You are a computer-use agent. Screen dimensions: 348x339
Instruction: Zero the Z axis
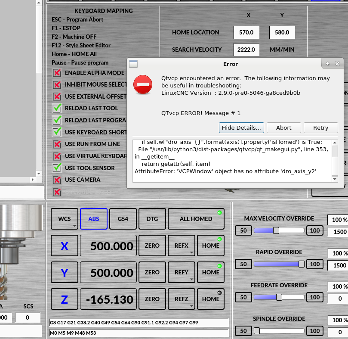click(152, 299)
